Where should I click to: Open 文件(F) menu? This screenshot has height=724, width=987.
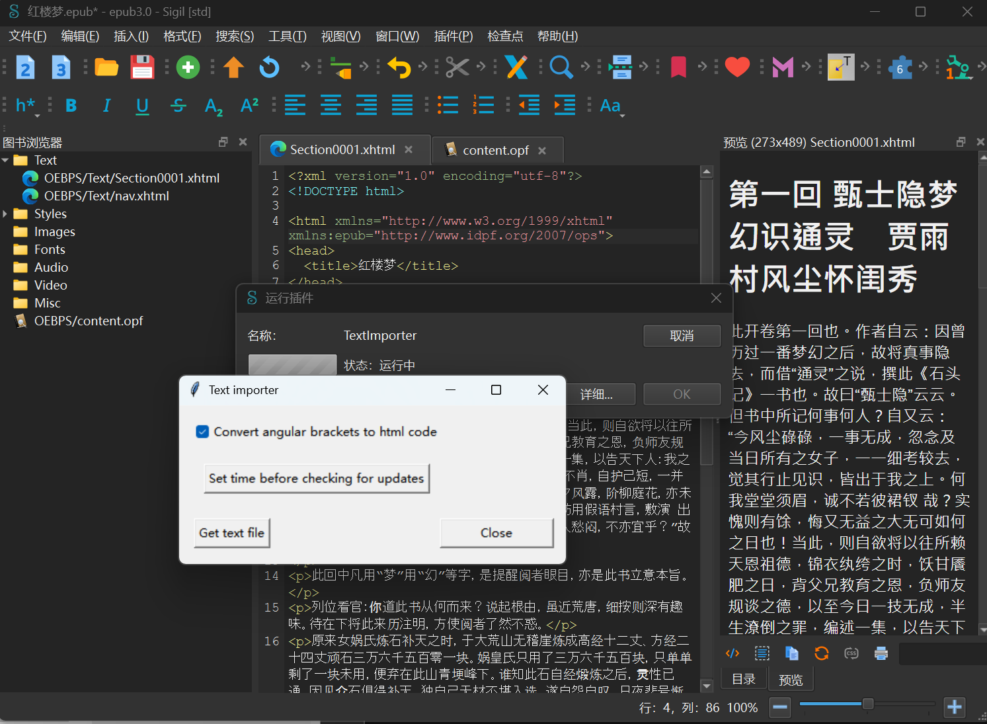click(27, 36)
